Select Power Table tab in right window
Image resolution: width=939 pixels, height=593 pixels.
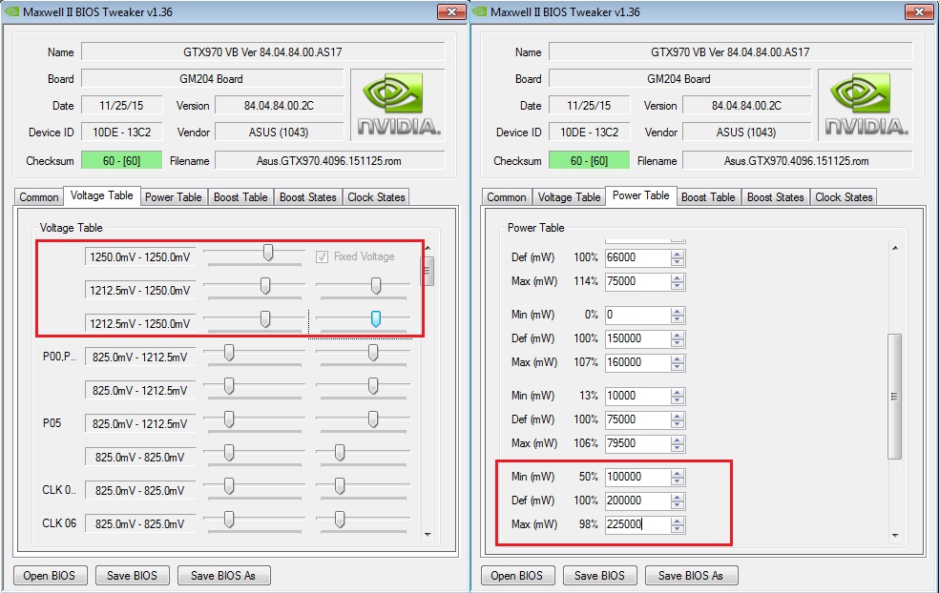point(640,195)
